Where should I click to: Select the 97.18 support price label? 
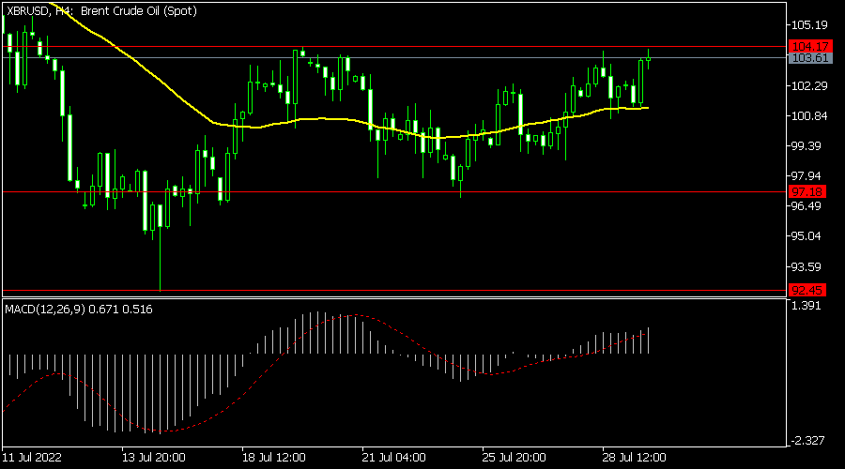tap(807, 191)
